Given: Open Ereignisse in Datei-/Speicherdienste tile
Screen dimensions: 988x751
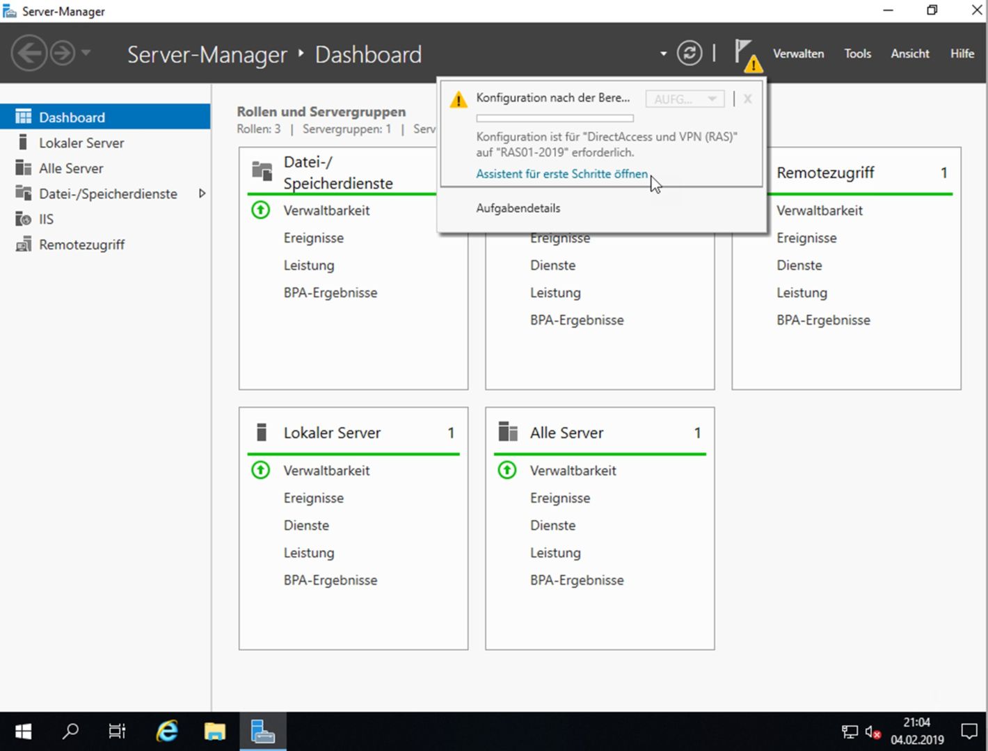Looking at the screenshot, I should (313, 238).
